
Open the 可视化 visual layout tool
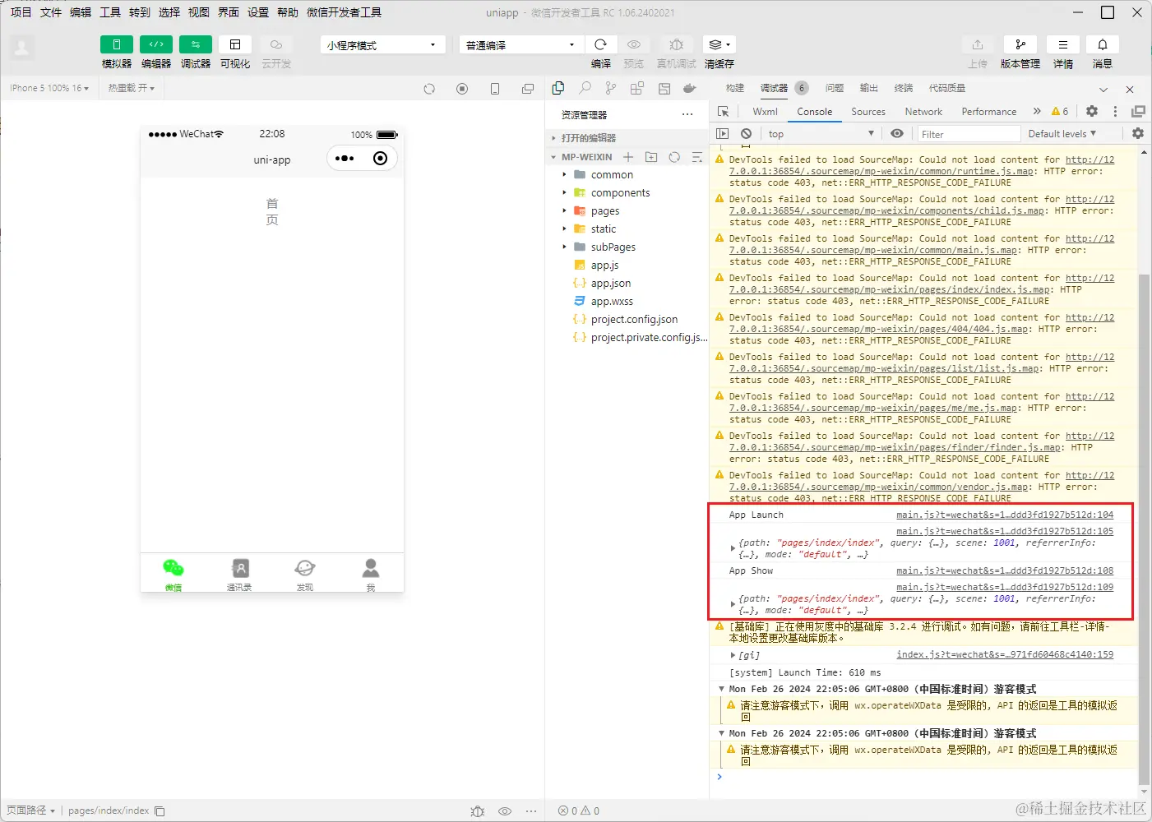(x=235, y=44)
